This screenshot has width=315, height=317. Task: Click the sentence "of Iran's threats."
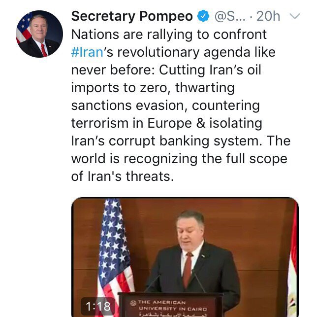point(123,176)
